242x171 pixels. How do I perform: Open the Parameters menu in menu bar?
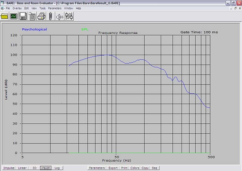[54, 8]
